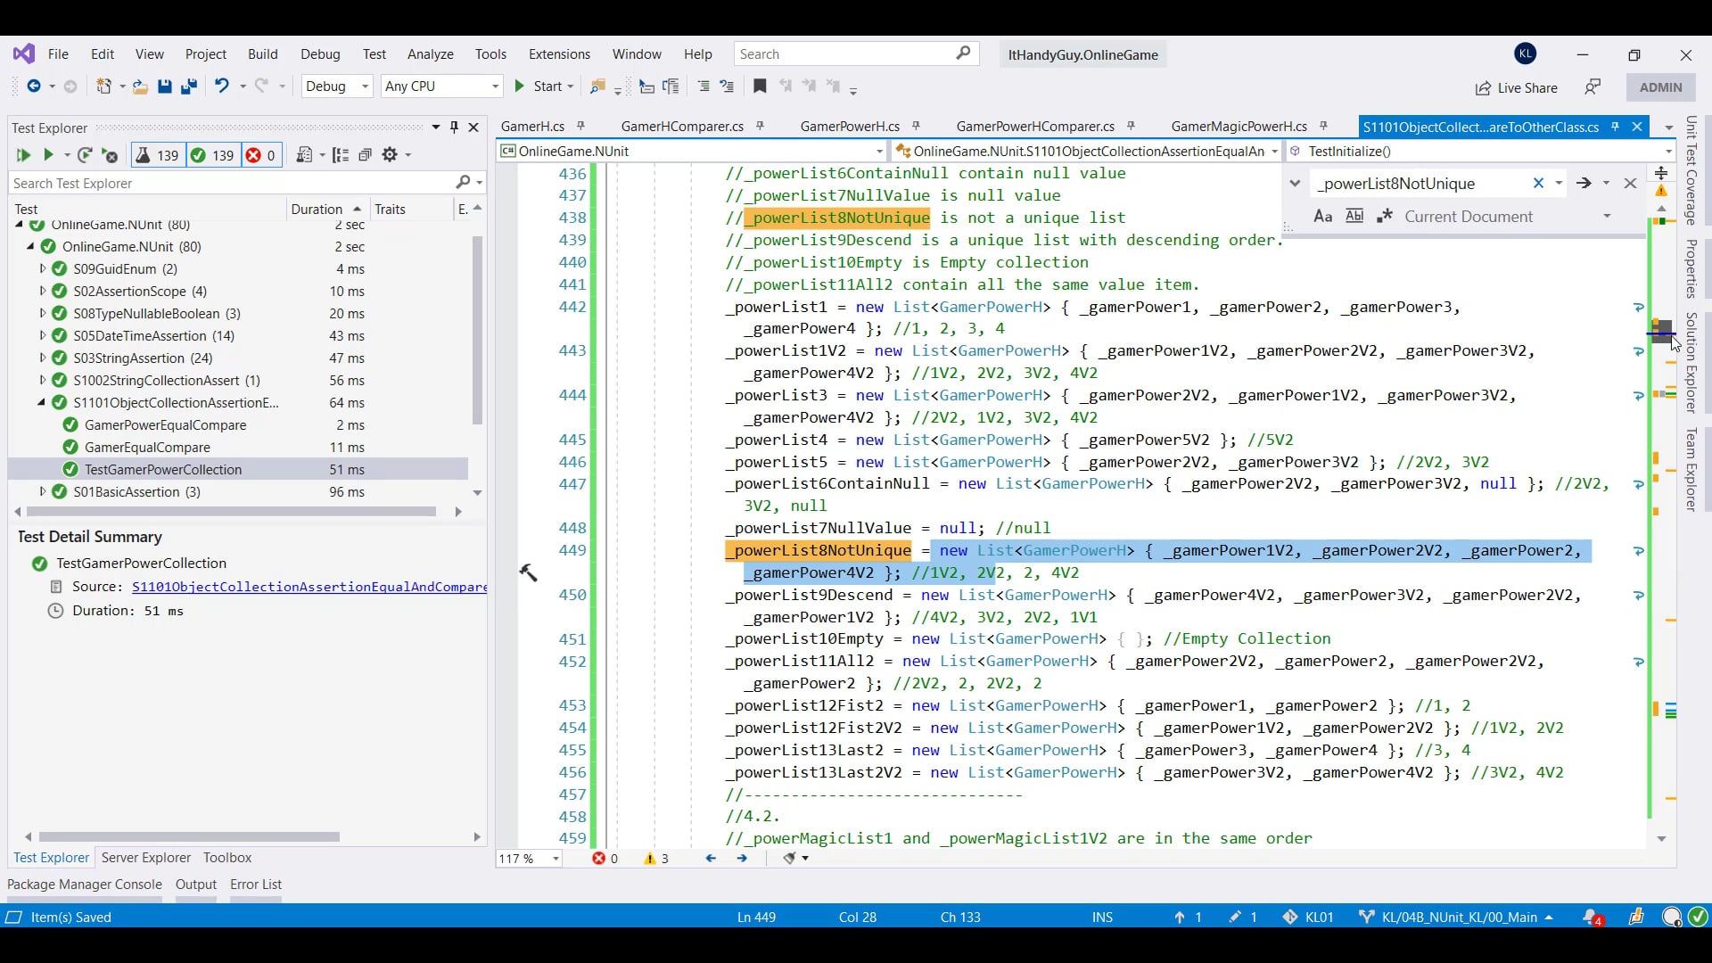Screen dimensions: 1712x963
Task: Open the S11010bjectCollection source link
Action: [x=309, y=587]
